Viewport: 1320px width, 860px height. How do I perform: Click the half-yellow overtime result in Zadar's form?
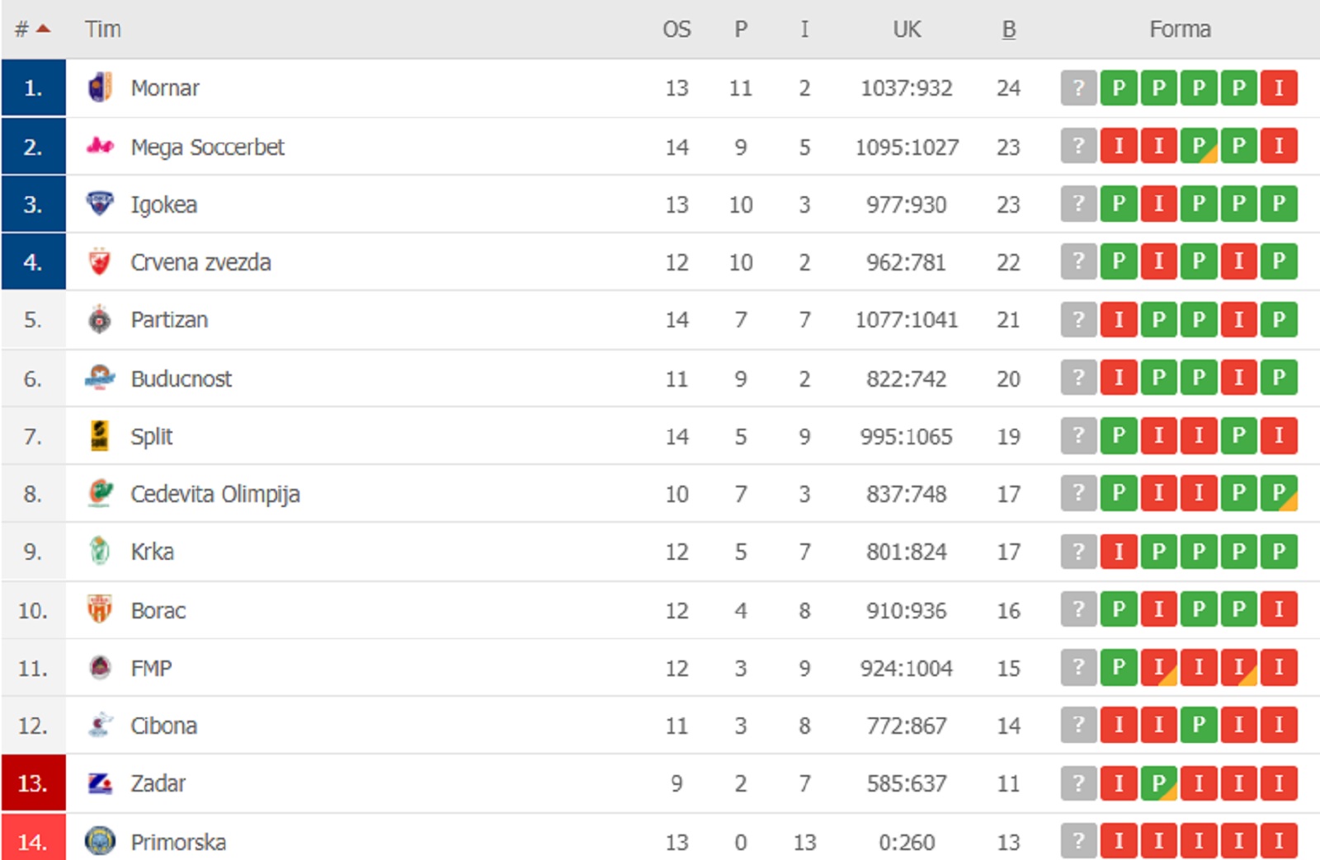tap(1158, 783)
